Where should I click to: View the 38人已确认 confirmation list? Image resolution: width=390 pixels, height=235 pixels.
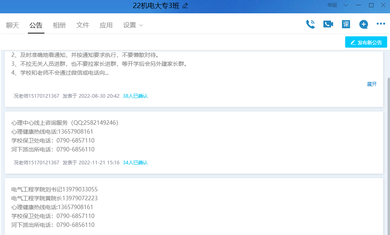(135, 96)
